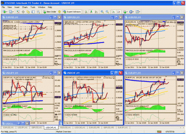Open the Charts menu
The width and height of the screenshot is (186, 134).
25,7
